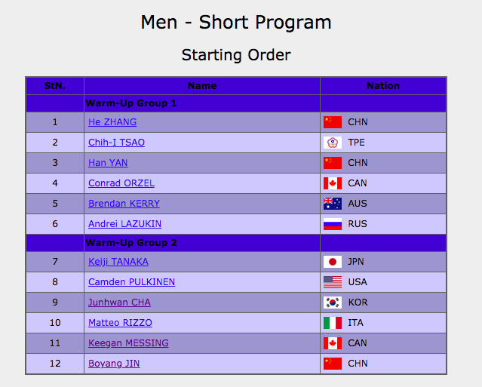Open Han YAN profile link

(108, 163)
